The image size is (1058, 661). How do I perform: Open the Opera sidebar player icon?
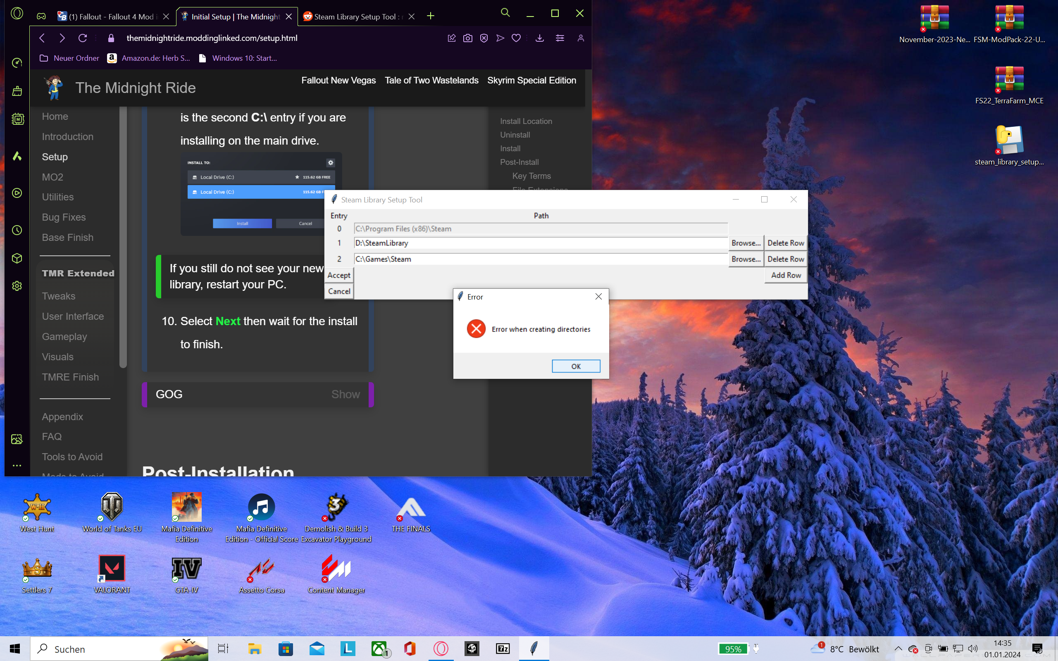pos(17,193)
